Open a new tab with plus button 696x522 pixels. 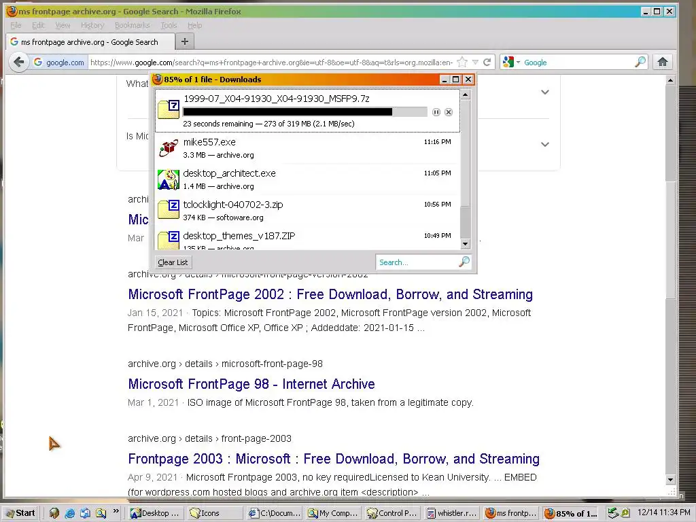(x=185, y=41)
